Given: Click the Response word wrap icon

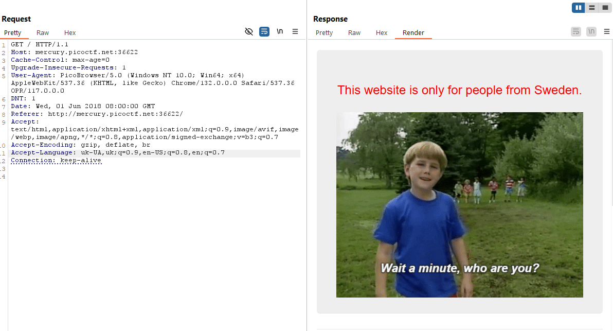Looking at the screenshot, I should point(576,31).
